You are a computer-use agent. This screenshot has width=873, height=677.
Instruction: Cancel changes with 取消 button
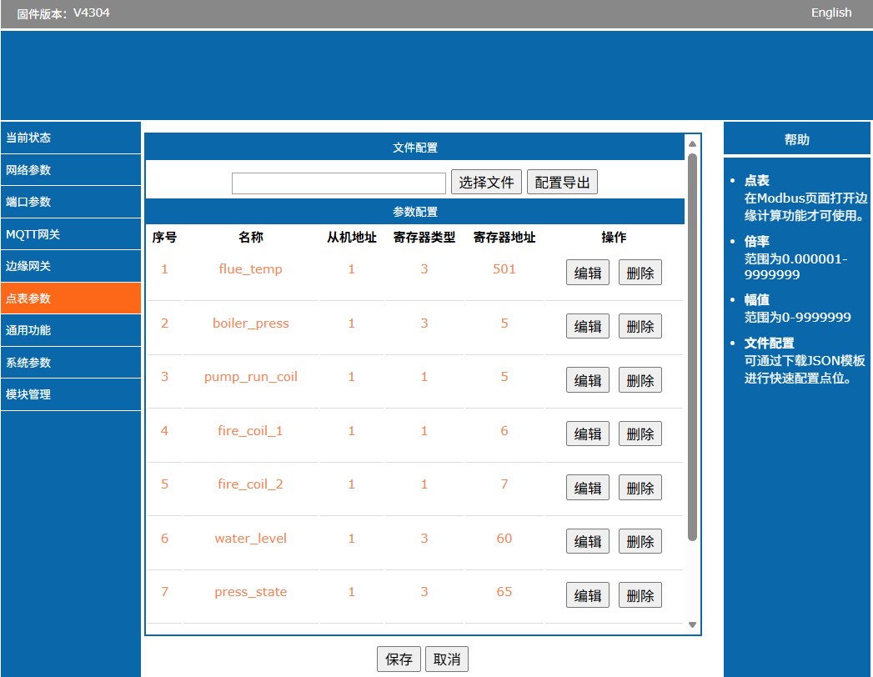447,659
